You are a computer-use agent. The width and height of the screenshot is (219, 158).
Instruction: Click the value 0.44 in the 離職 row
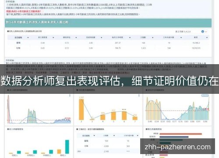point(42,43)
